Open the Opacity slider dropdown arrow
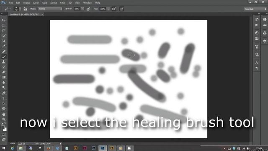The width and height of the screenshot is (268, 151). 82,9
